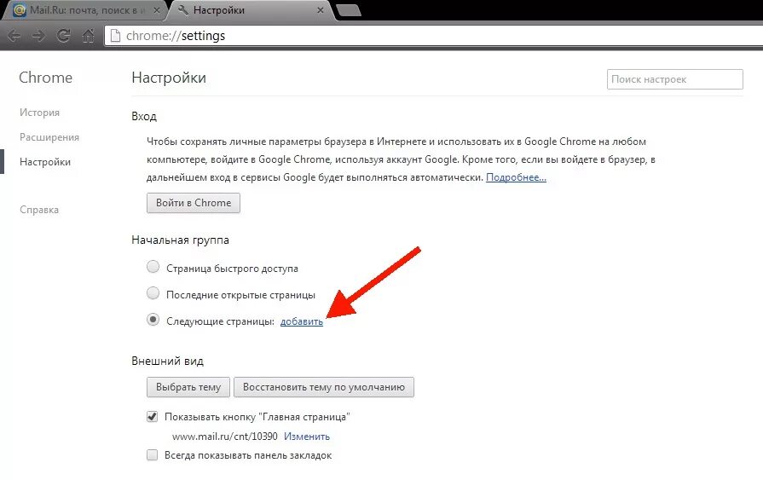Click the www.mail.ru/cnt/10390 address text
The image size is (763, 480).
225,437
